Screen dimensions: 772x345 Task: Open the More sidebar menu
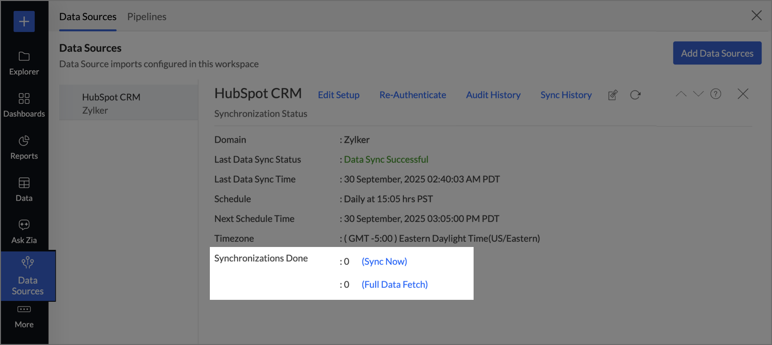(24, 317)
